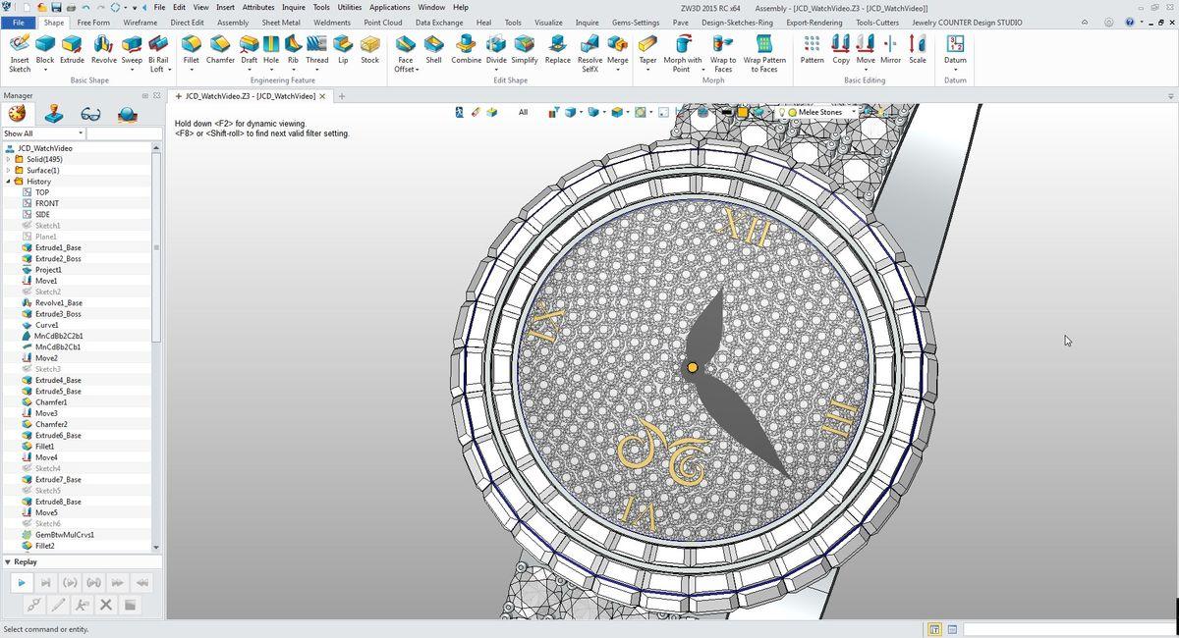Click the command input box in status bar

click(1069, 629)
